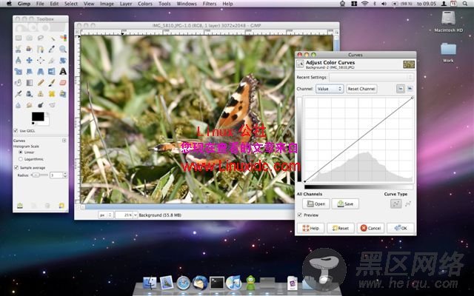Screen dimensions: 474x296
Task: Select the Dodge/Burn tool
Action: click(41, 105)
